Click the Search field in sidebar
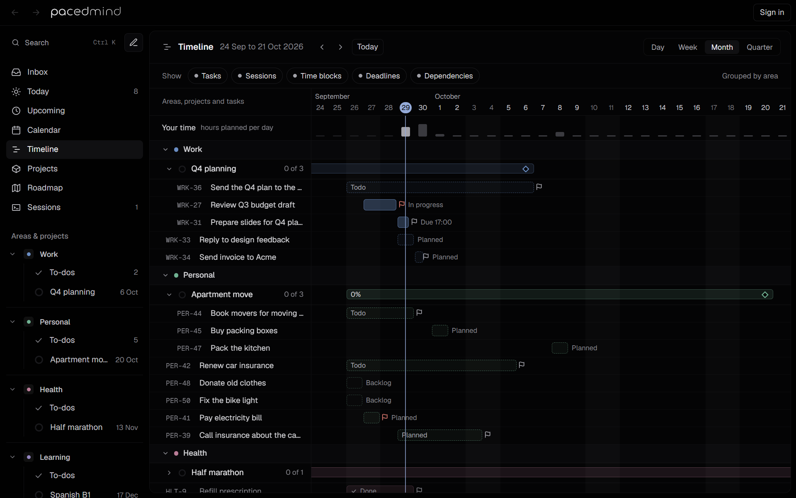The height and width of the screenshot is (498, 796). pyautogui.click(x=64, y=42)
